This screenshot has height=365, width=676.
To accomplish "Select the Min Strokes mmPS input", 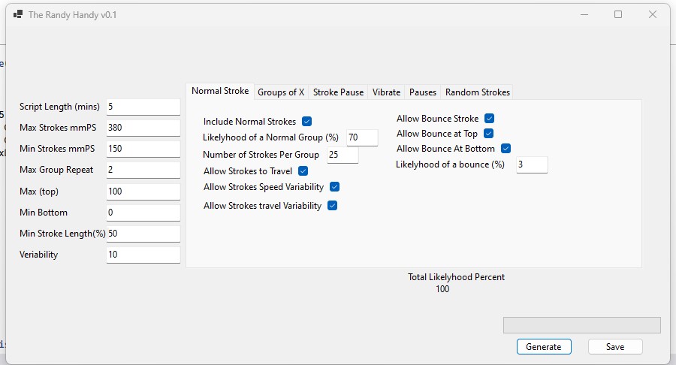I will tap(143, 149).
